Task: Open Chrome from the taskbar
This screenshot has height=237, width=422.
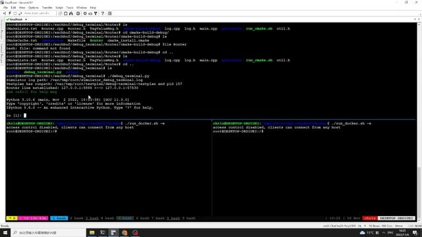Action: [124, 232]
